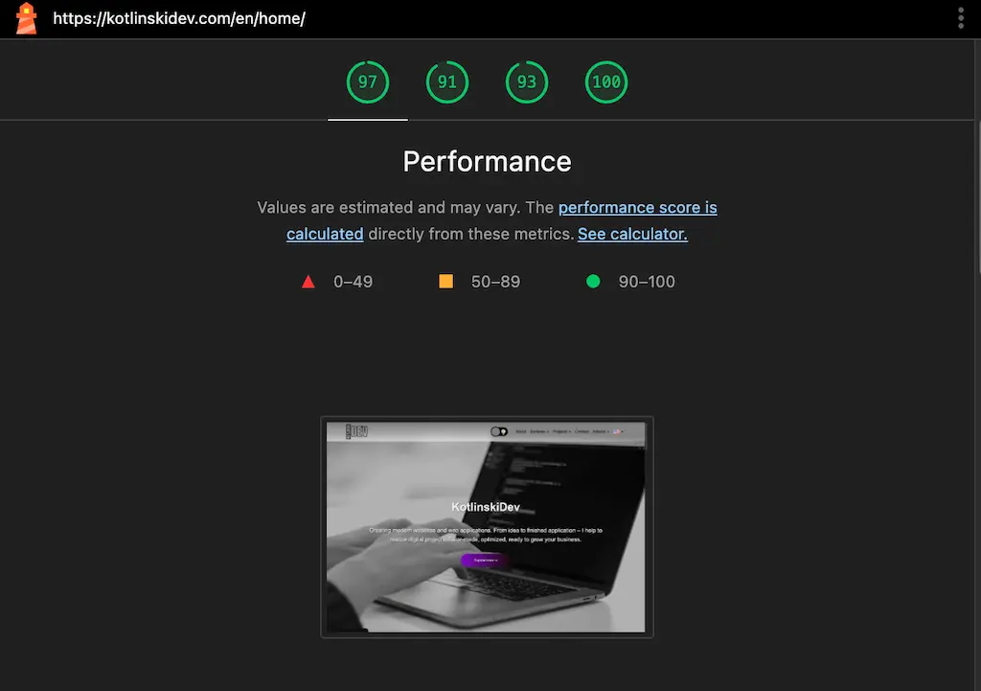The width and height of the screenshot is (981, 691).
Task: Expand the Services dropdown in preview navbar
Action: click(x=538, y=431)
